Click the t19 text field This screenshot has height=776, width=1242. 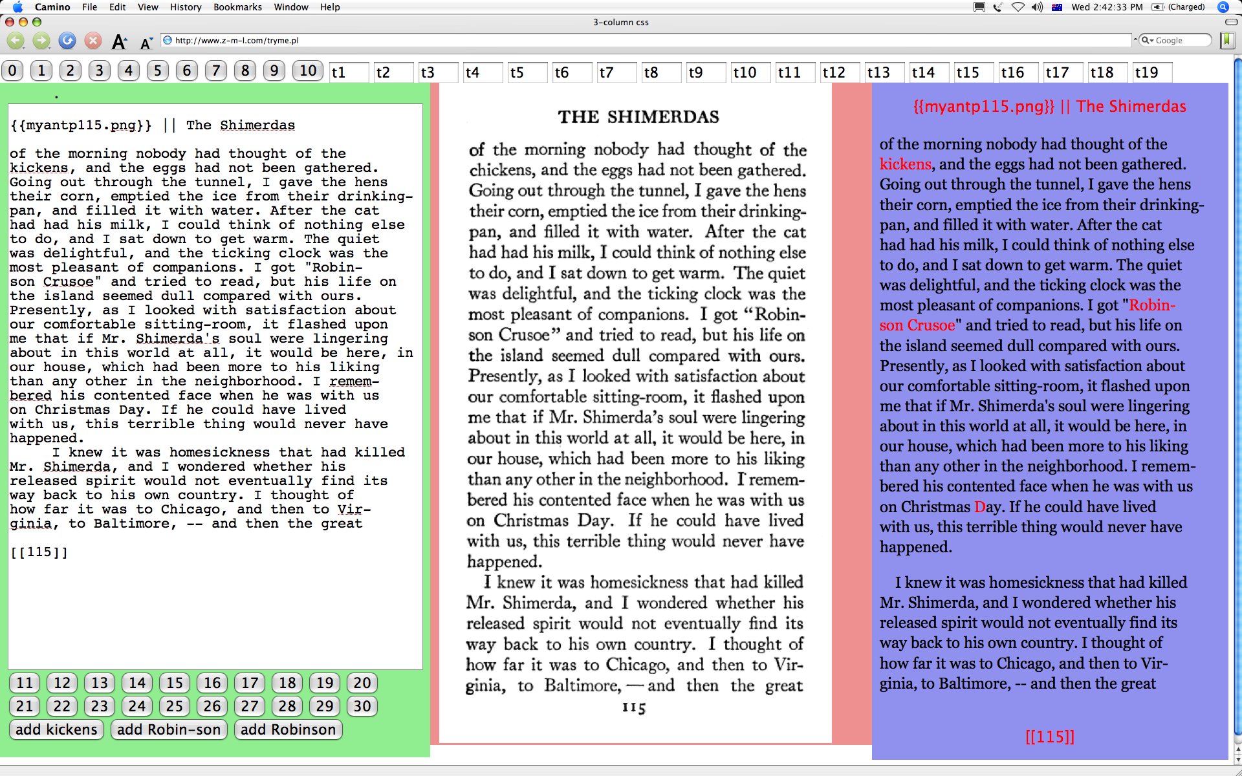[1152, 72]
